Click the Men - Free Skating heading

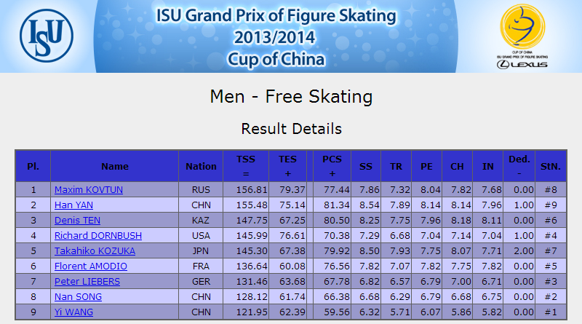[291, 97]
